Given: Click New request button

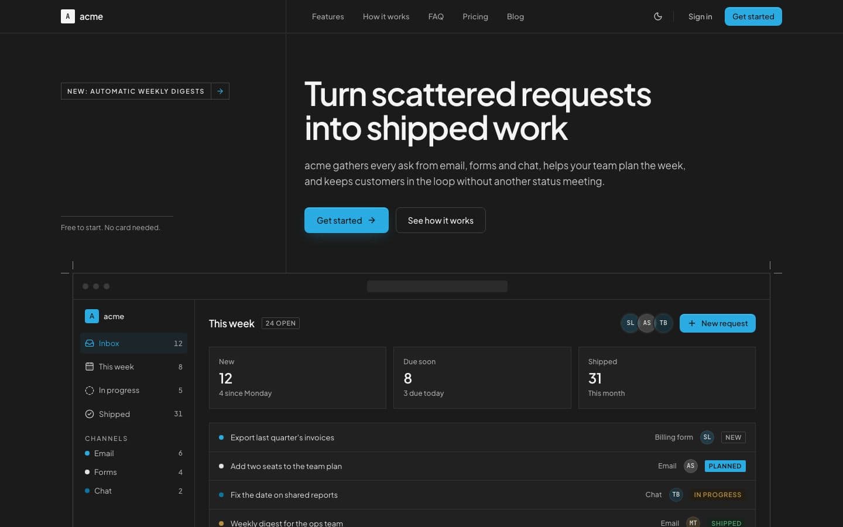Looking at the screenshot, I should (717, 323).
